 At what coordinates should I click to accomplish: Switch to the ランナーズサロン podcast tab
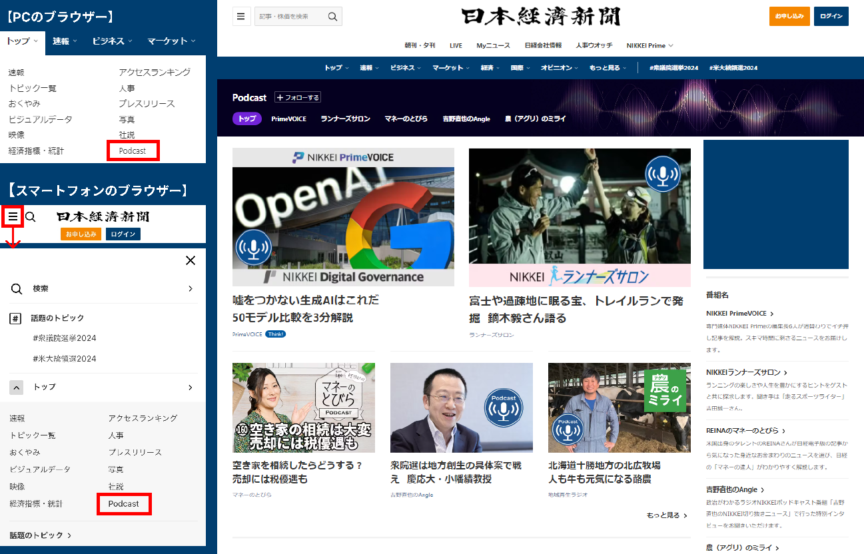click(x=345, y=119)
